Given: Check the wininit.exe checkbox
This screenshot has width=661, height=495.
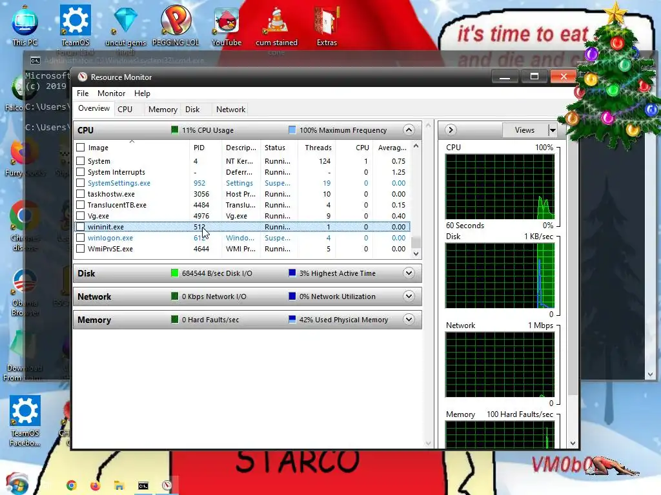Looking at the screenshot, I should pos(81,226).
